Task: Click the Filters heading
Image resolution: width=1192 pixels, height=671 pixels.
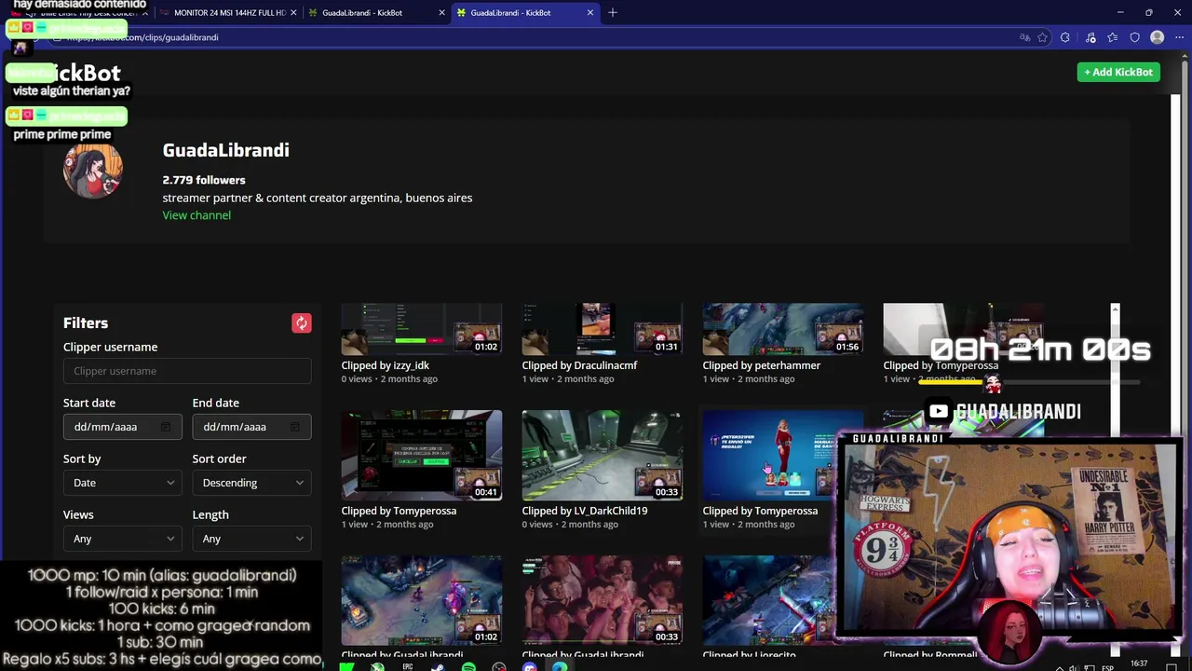Action: pyautogui.click(x=86, y=323)
